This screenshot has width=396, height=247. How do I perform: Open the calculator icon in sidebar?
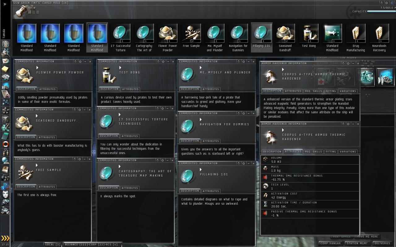click(5, 136)
